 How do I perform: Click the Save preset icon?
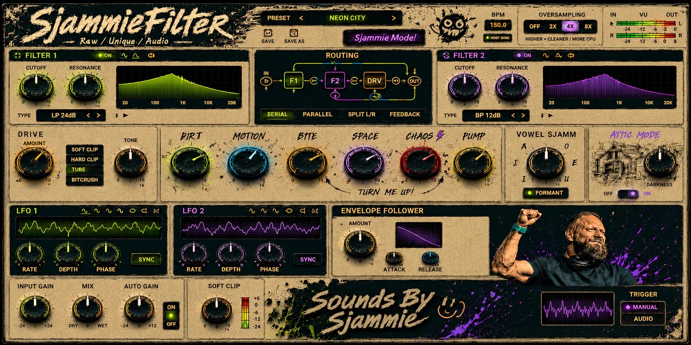click(x=268, y=33)
